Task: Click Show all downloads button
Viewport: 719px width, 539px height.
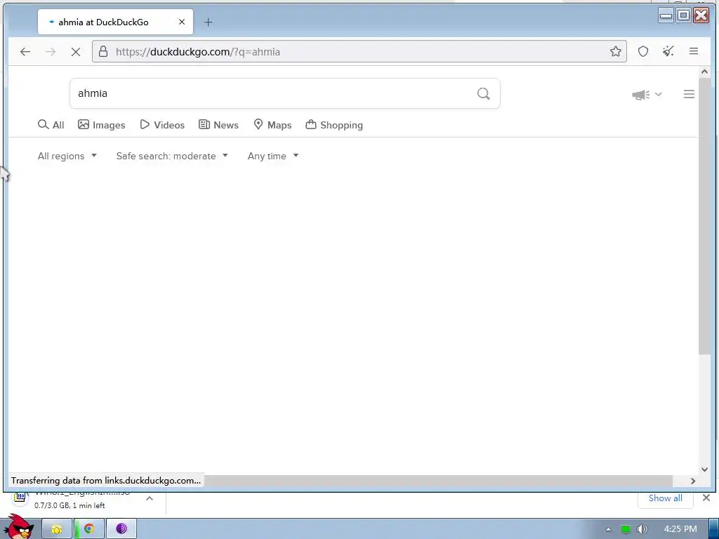Action: tap(666, 498)
